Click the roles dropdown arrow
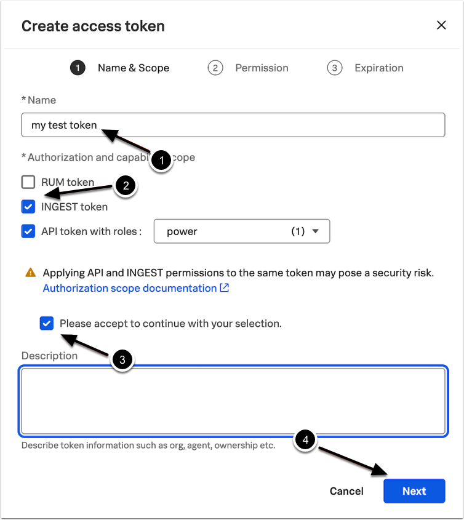Image resolution: width=464 pixels, height=520 pixels. point(316,231)
